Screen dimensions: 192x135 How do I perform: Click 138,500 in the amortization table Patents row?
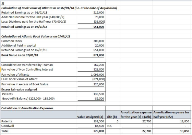(99, 121)
